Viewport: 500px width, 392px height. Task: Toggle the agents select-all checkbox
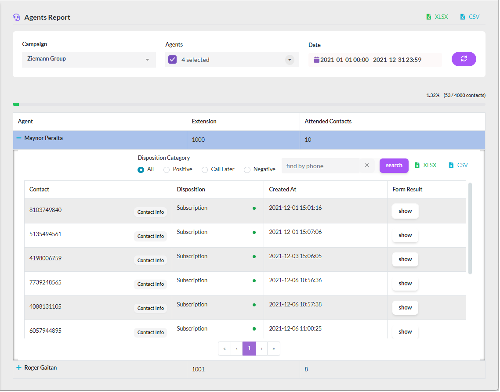[173, 60]
